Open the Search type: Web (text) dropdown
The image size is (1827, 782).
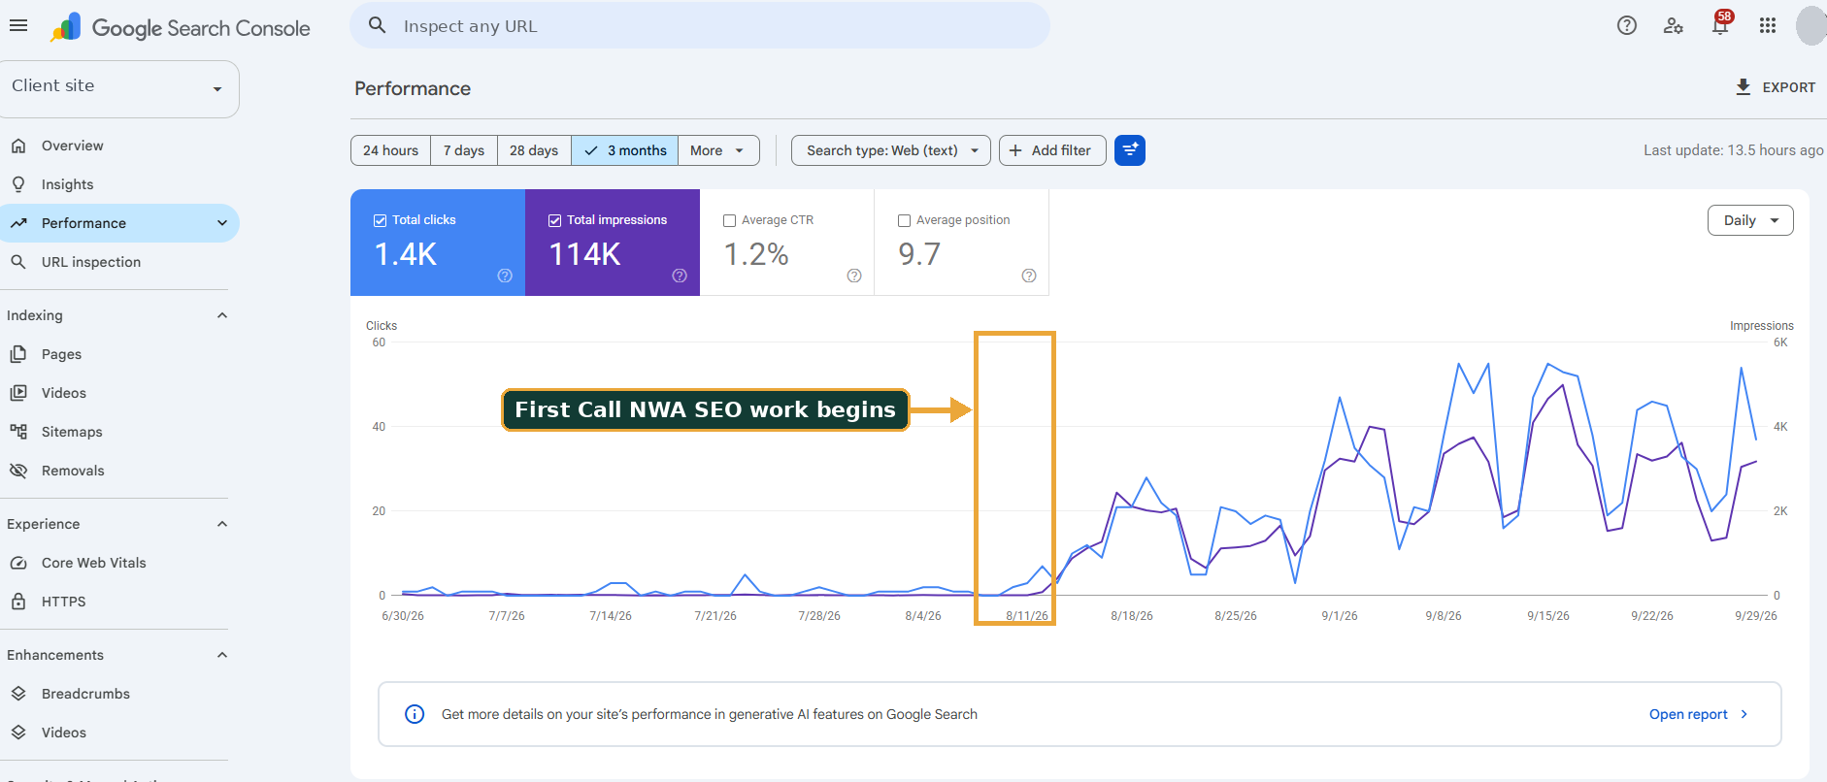[891, 150]
